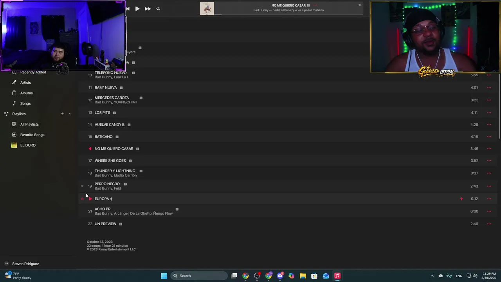Open more options for LOS PITS
Image resolution: width=501 pixels, height=282 pixels.
(x=489, y=113)
